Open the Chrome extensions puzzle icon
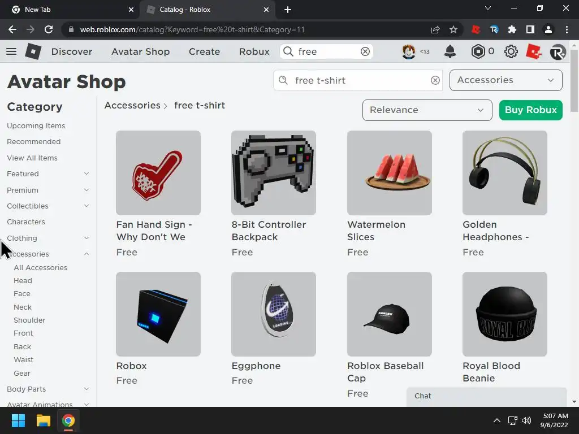Viewport: 579px width, 434px height. 512,29
